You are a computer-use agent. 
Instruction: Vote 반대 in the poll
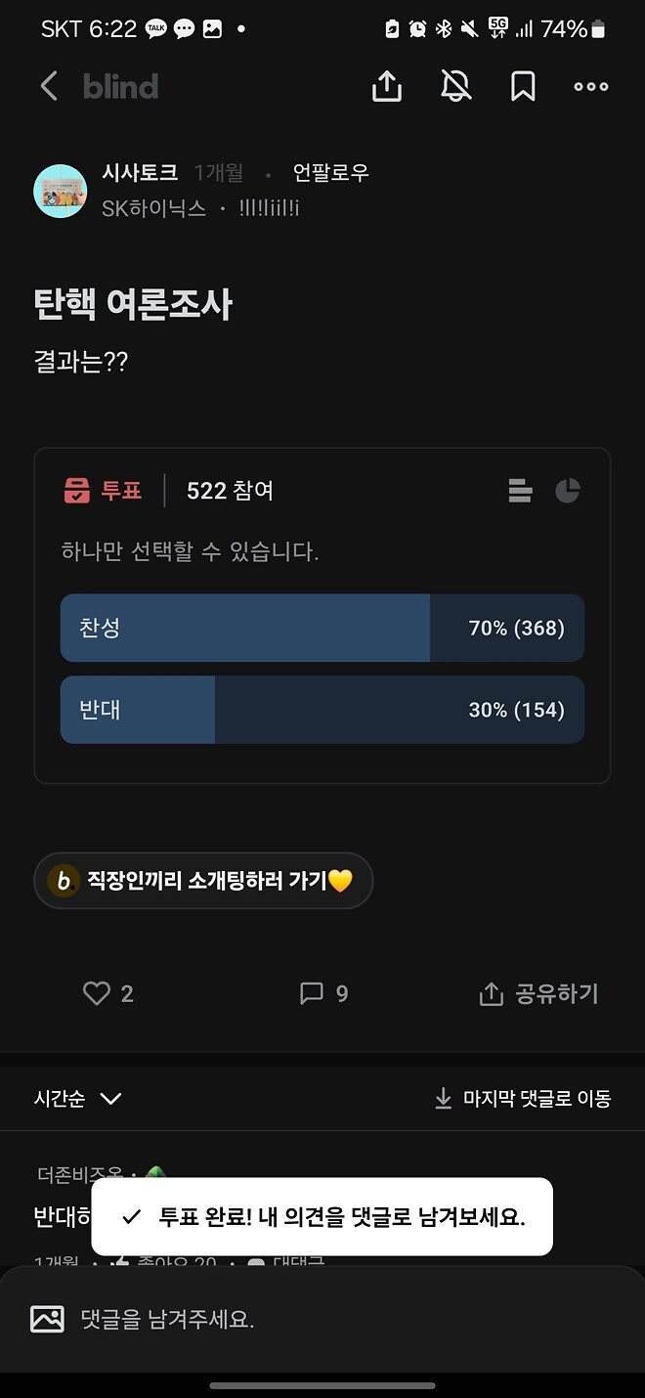[322, 710]
